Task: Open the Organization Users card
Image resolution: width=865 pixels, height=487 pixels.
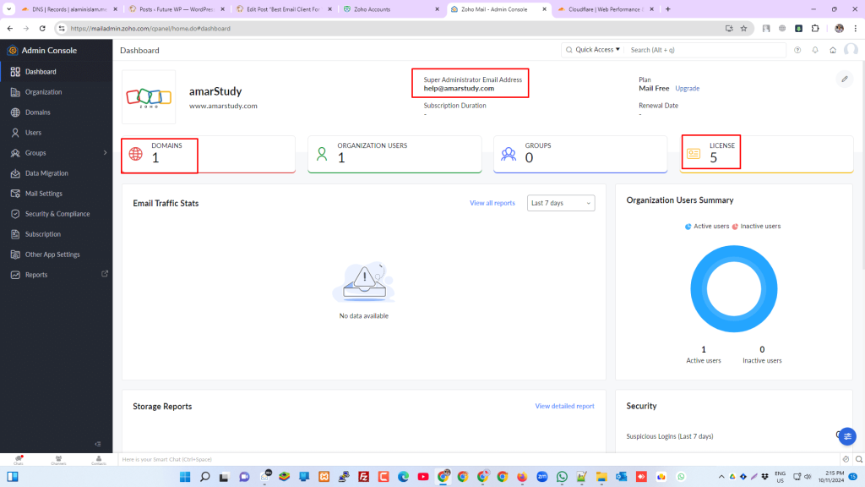Action: [x=394, y=154]
